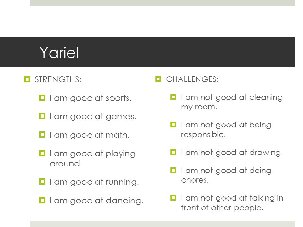Select the STRENGTHS heading text
303x227 pixels.
pyautogui.click(x=58, y=79)
